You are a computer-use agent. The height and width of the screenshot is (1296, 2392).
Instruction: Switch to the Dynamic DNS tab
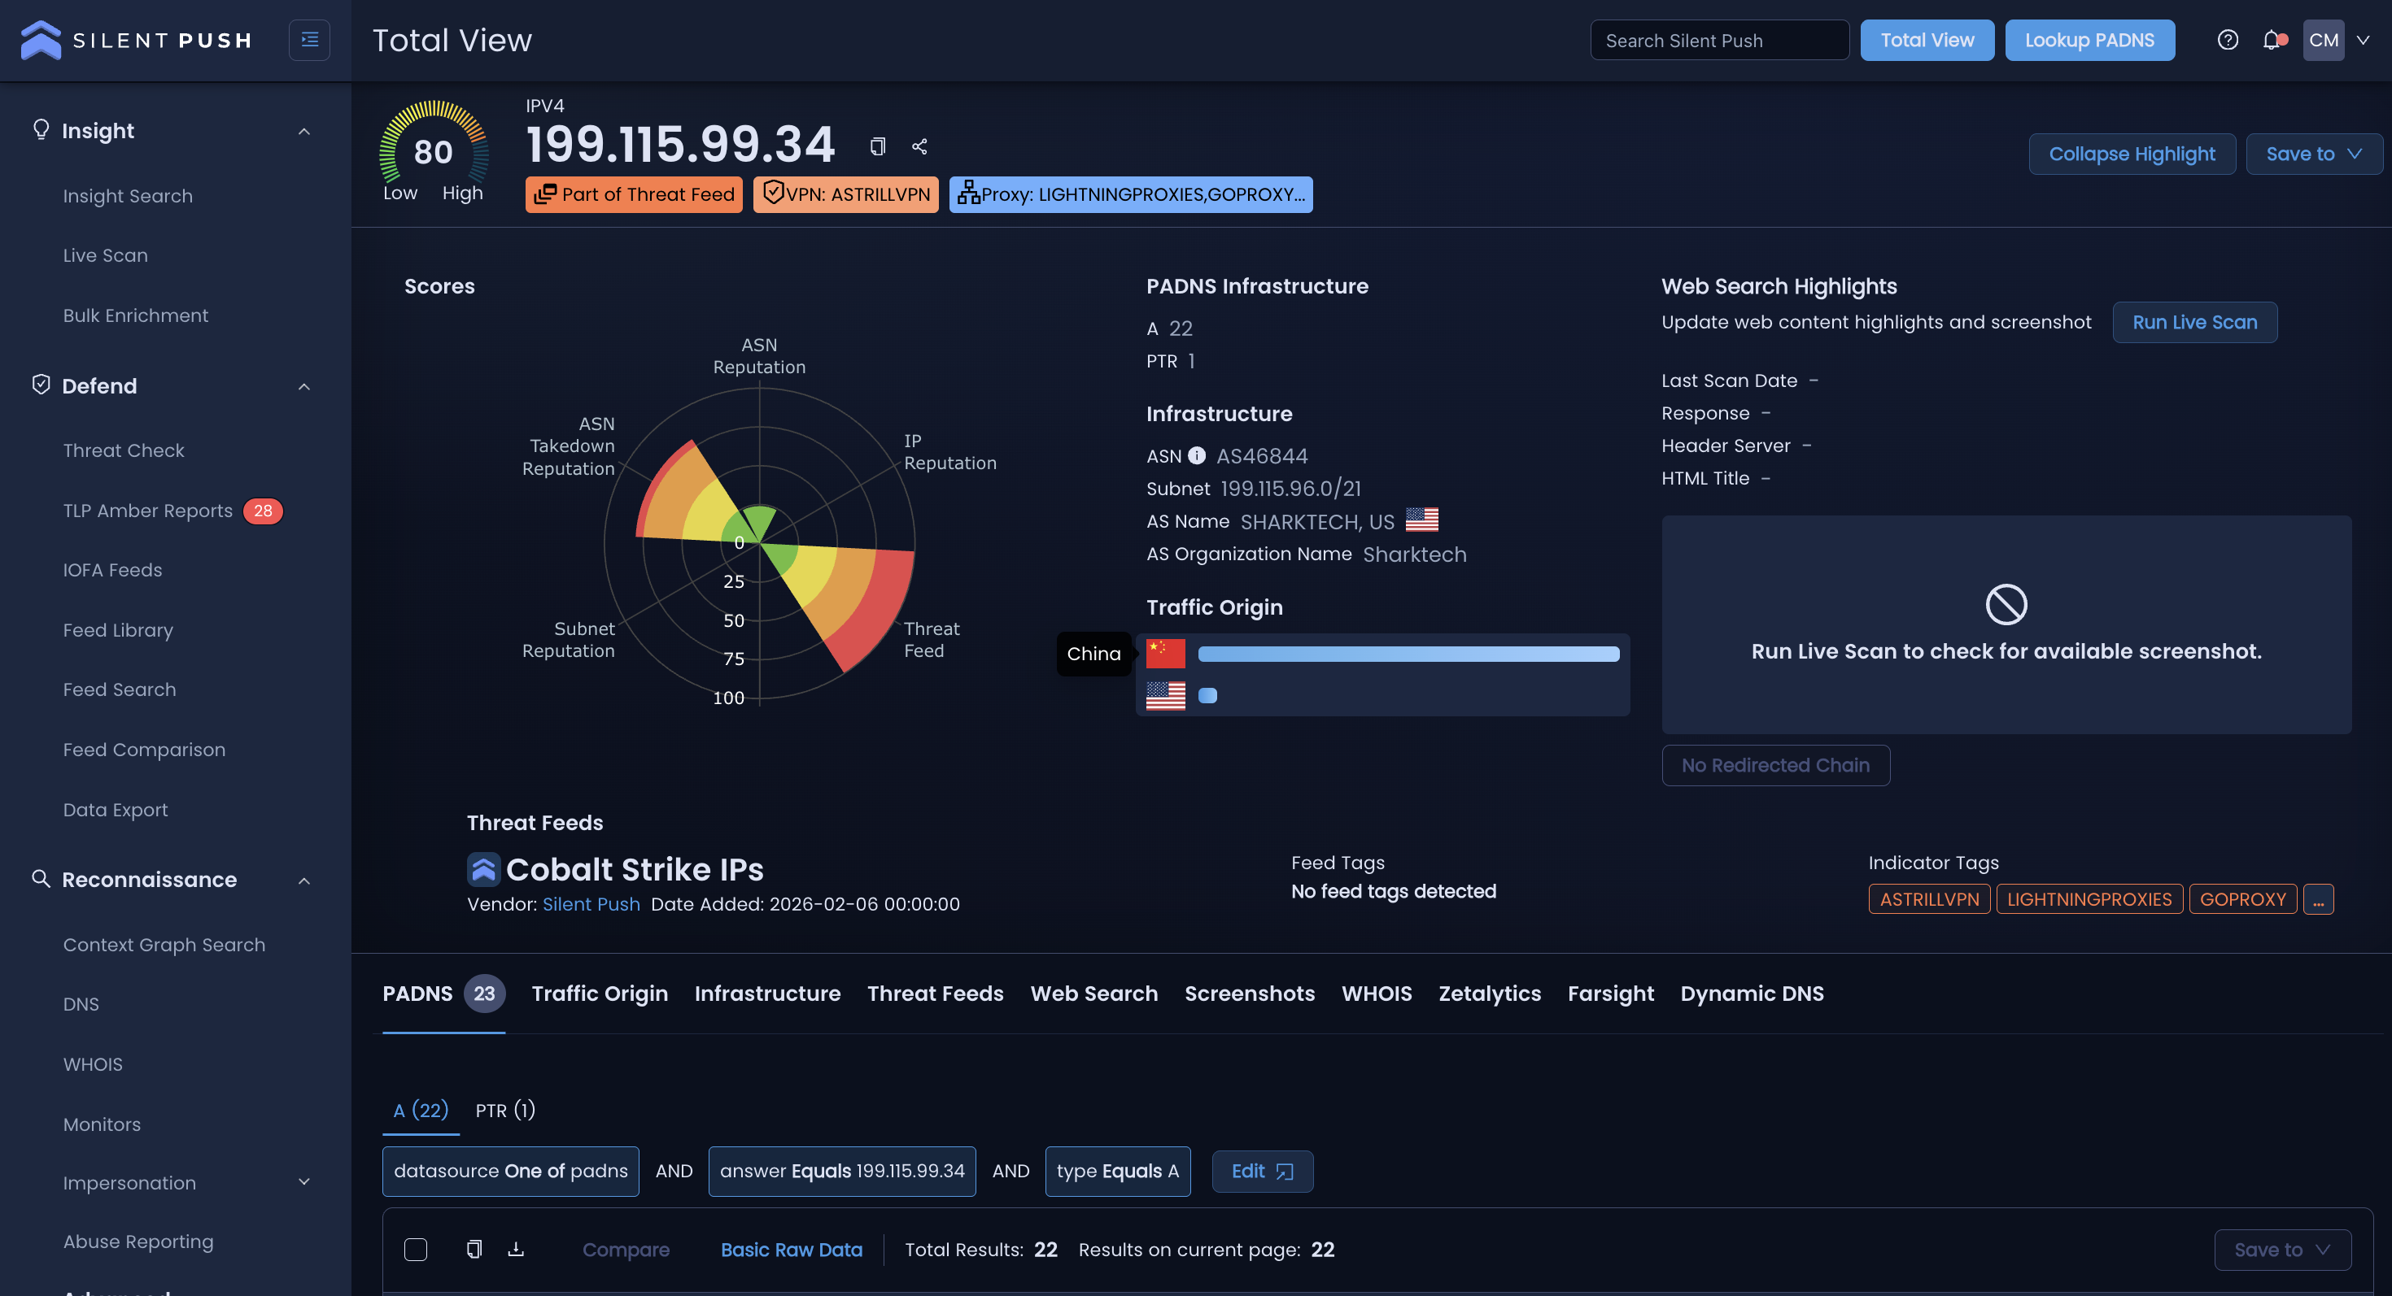(x=1751, y=994)
